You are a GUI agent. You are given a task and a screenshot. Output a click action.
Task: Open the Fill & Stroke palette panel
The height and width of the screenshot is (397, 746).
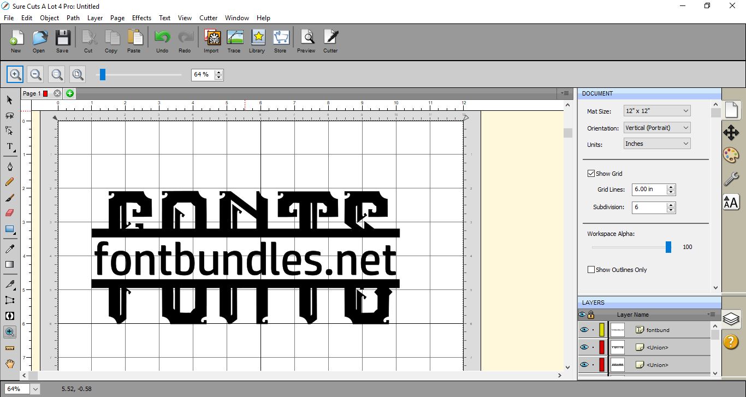(x=731, y=155)
